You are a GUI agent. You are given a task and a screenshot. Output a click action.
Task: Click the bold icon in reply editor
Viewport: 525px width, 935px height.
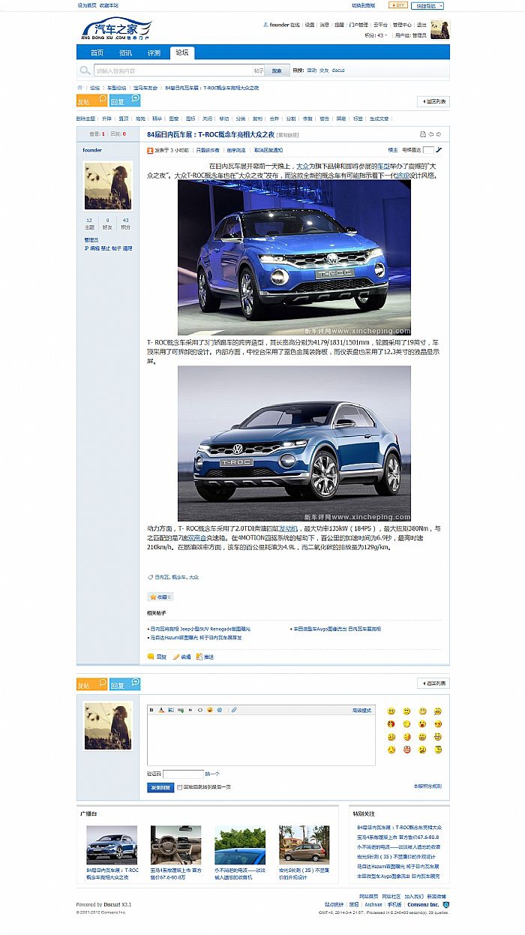tap(151, 710)
